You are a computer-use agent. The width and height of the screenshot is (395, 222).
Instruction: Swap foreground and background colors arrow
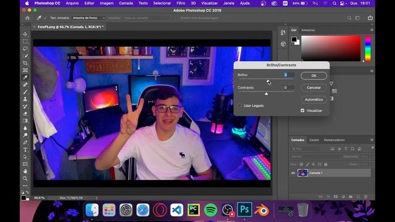tap(27, 192)
